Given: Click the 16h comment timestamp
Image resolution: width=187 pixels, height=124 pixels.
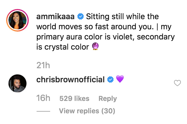Looking at the screenshot, I should coord(43,98).
